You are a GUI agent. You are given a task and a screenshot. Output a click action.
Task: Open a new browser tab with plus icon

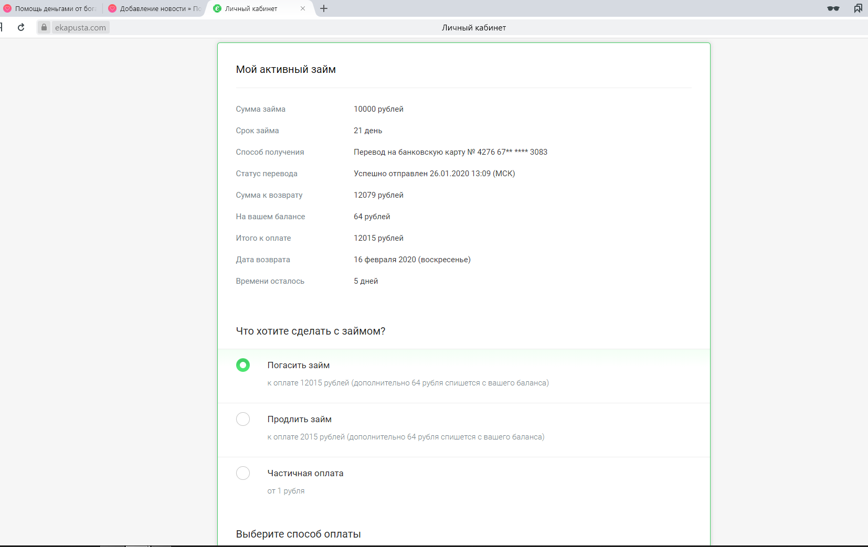324,8
